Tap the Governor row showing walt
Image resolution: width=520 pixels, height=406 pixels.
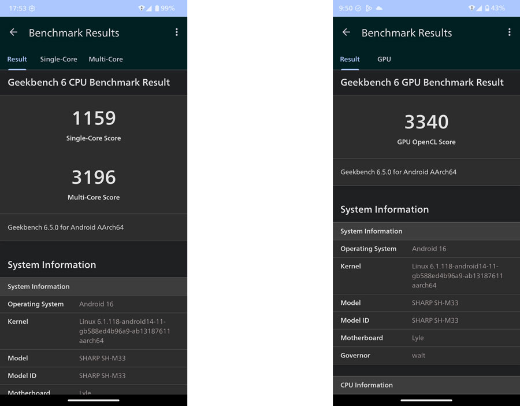point(426,355)
